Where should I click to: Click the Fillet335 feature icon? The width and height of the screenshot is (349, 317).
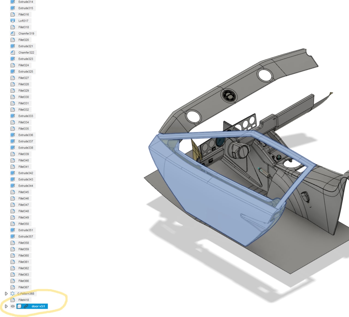click(x=13, y=128)
